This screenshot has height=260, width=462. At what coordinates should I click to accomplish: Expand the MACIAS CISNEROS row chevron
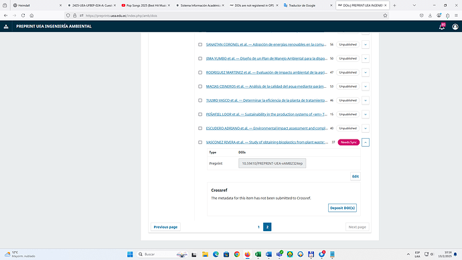click(x=366, y=86)
